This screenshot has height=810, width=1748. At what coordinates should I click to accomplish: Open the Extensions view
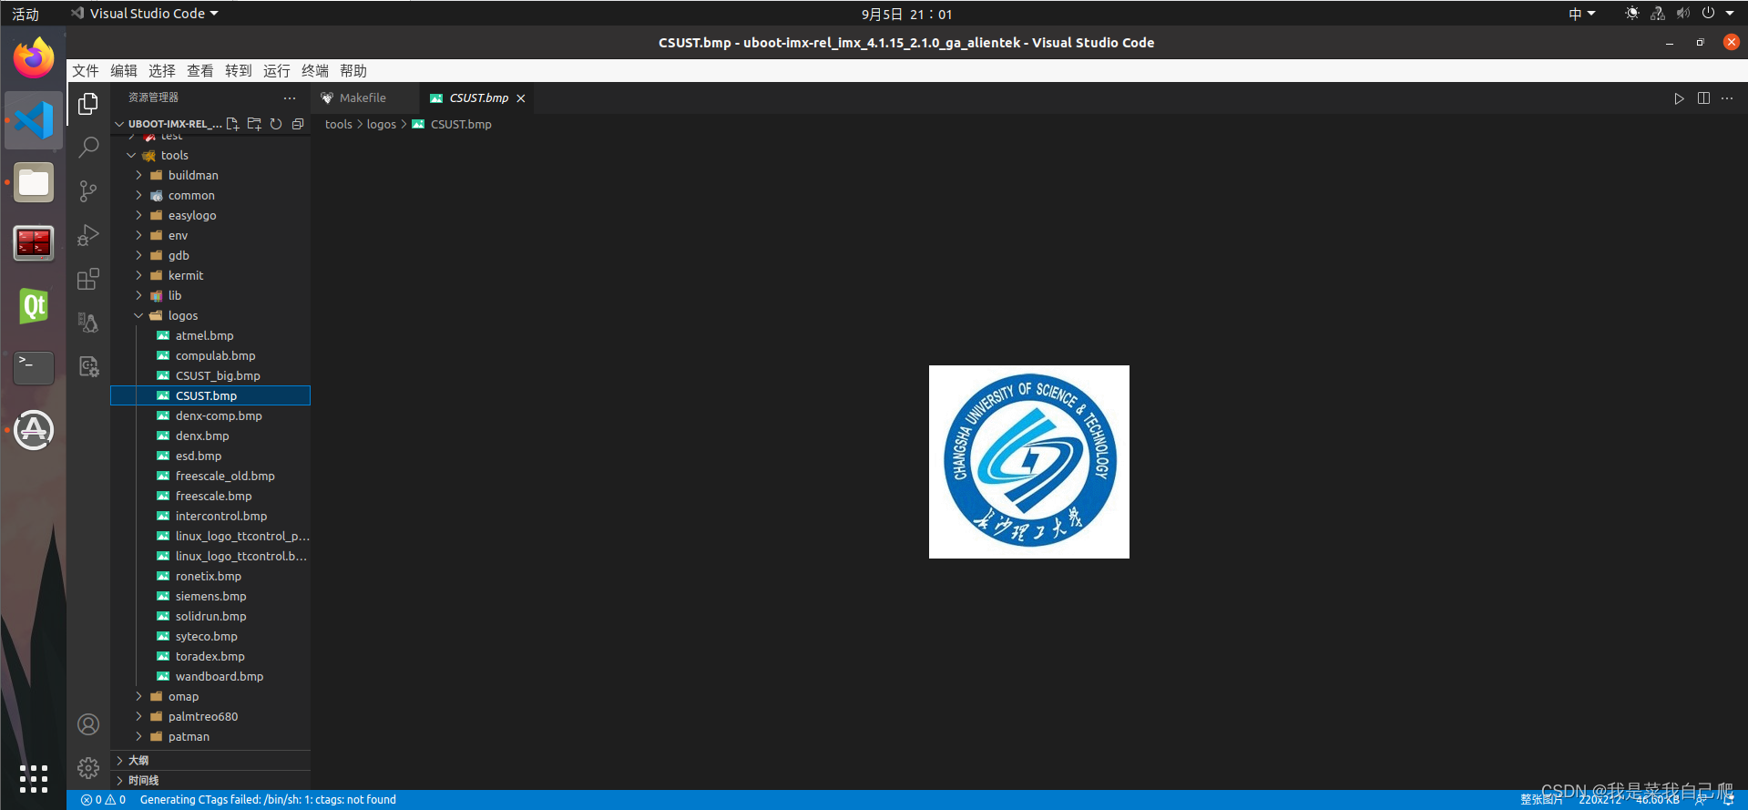tap(88, 279)
